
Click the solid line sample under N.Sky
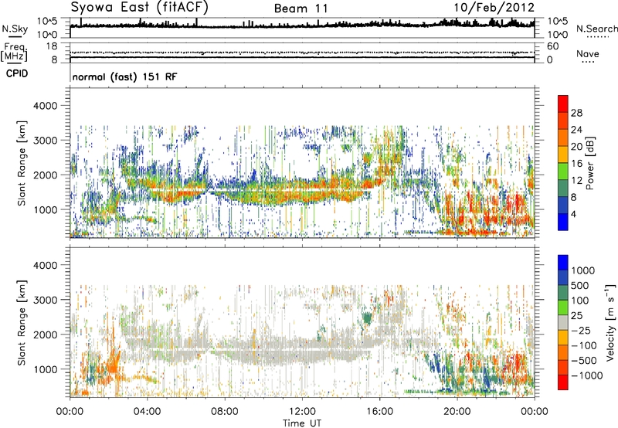point(15,36)
